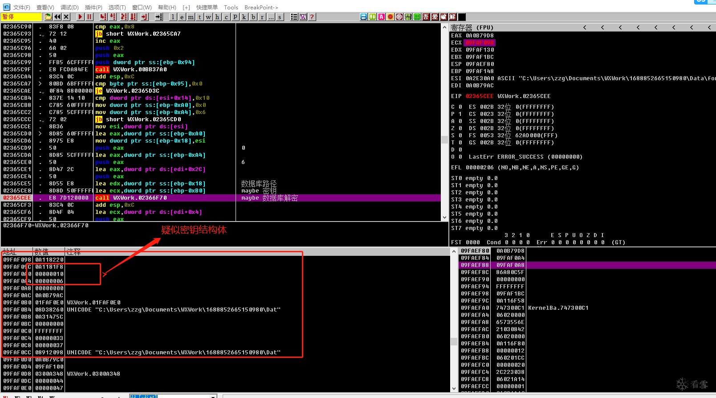Screen dimensions: 716x398
Task: Click Execute till return icon
Action: (x=144, y=17)
